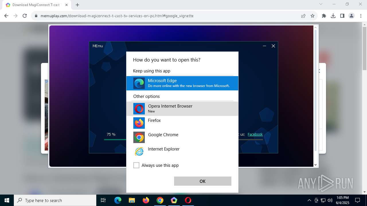Close the MEmu installer window
The image size is (367, 206).
pos(273,46)
